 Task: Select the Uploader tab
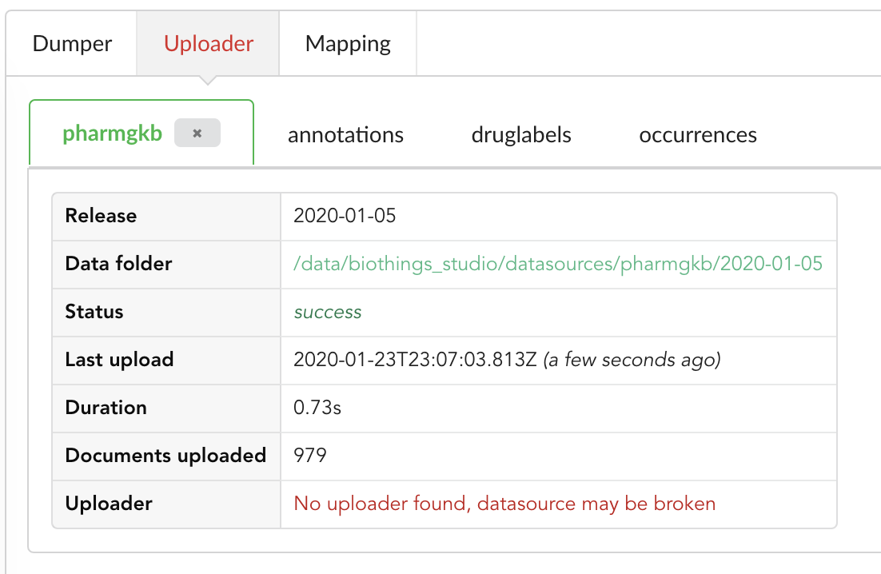209,44
